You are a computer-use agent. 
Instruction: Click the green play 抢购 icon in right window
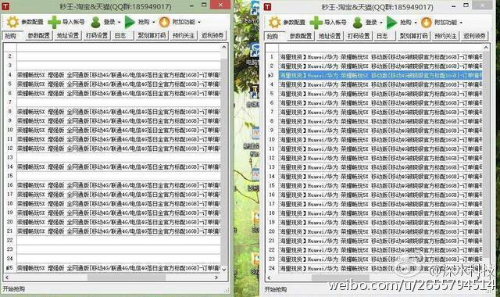click(x=391, y=23)
